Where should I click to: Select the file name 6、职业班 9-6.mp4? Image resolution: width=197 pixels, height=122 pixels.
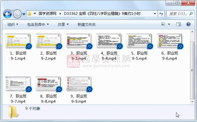pos(169,56)
